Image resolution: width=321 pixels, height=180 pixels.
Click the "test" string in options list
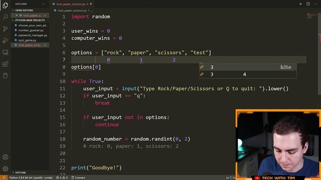coord(199,52)
